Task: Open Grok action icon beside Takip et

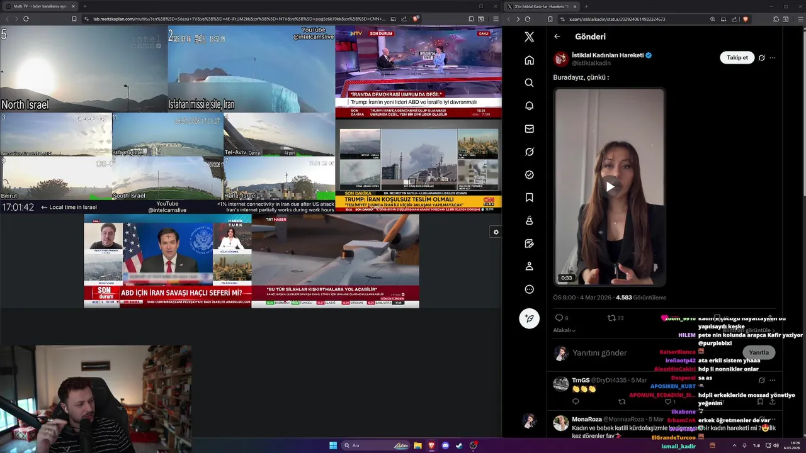Action: click(761, 58)
